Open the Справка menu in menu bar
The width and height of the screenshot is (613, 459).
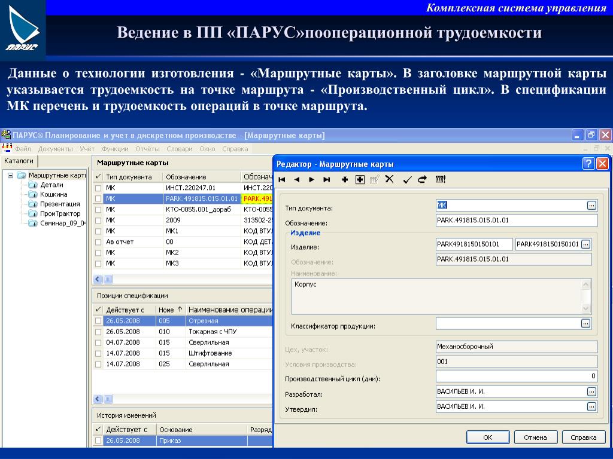point(235,149)
